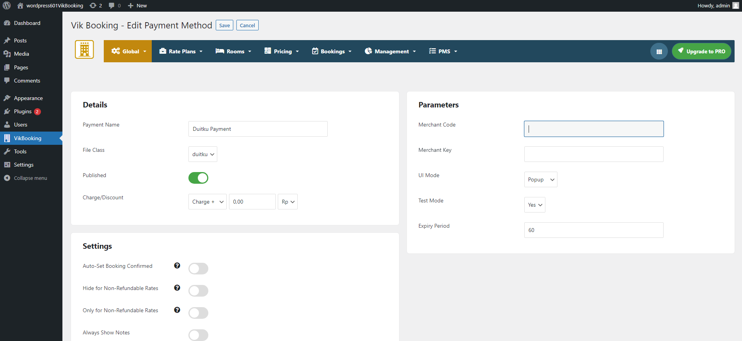The height and width of the screenshot is (341, 742).
Task: Open the Users icon in sidebar
Action: [x=7, y=125]
